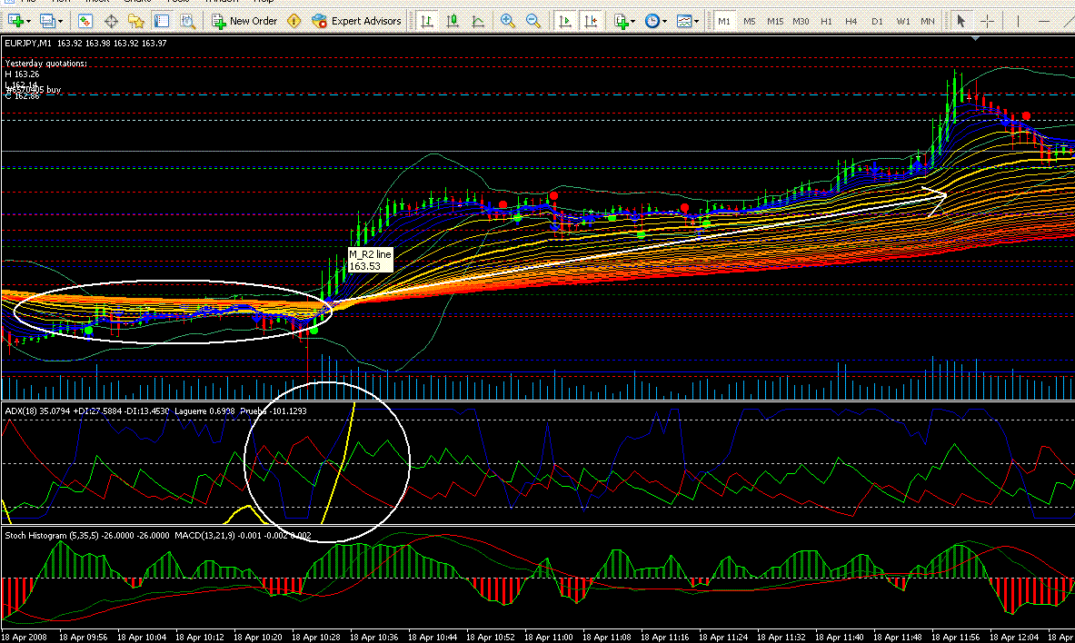The width and height of the screenshot is (1075, 643).
Task: Expand the Periods dropdown arrow
Action: pos(664,21)
